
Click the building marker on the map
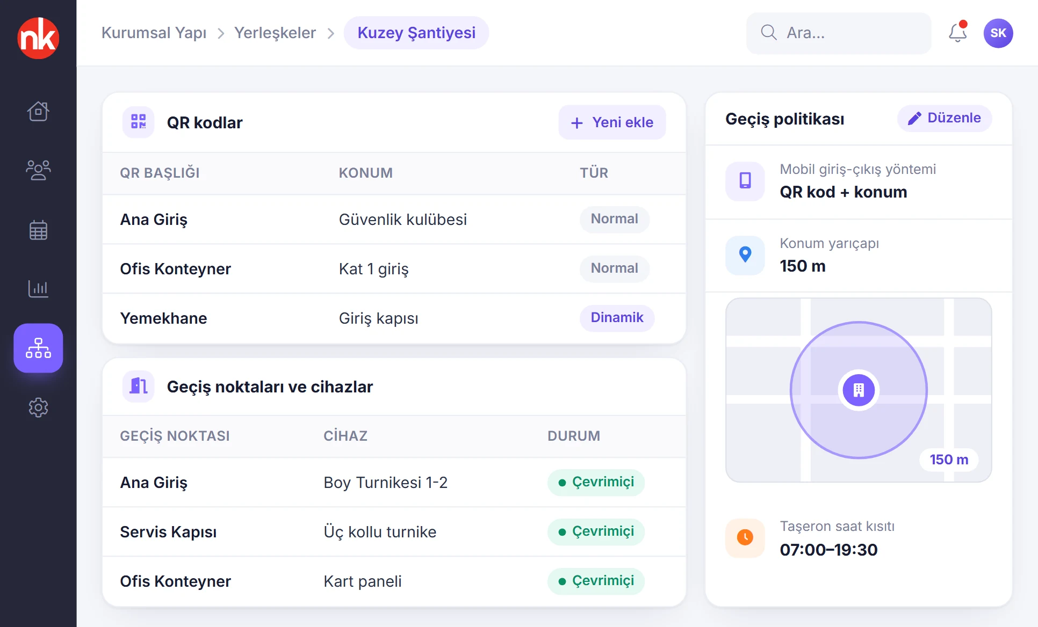pos(859,390)
